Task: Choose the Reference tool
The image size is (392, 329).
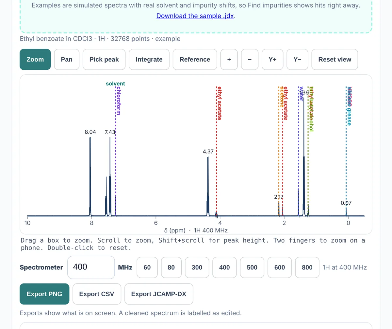Action: click(x=195, y=59)
